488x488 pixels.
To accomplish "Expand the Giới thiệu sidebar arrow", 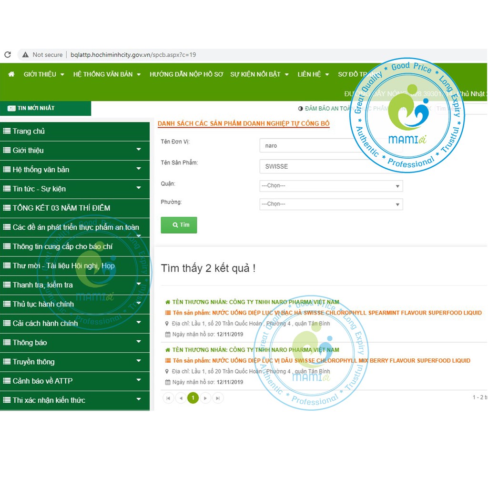I will [x=139, y=149].
